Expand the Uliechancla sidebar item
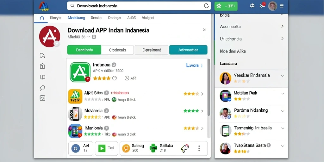Screen dimensions: 324x162 click(282, 38)
